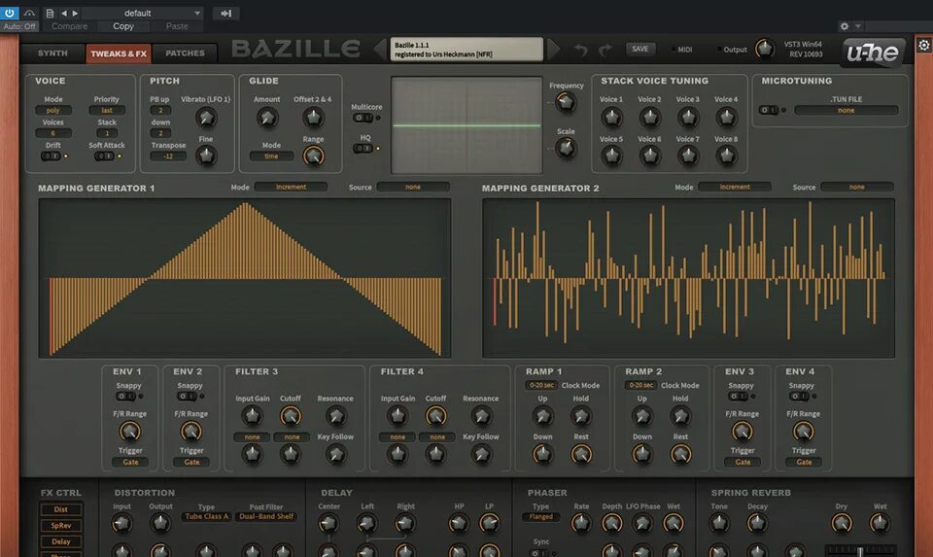The image size is (933, 557).
Task: Select Dist in FX CTRL list
Action: (60, 509)
